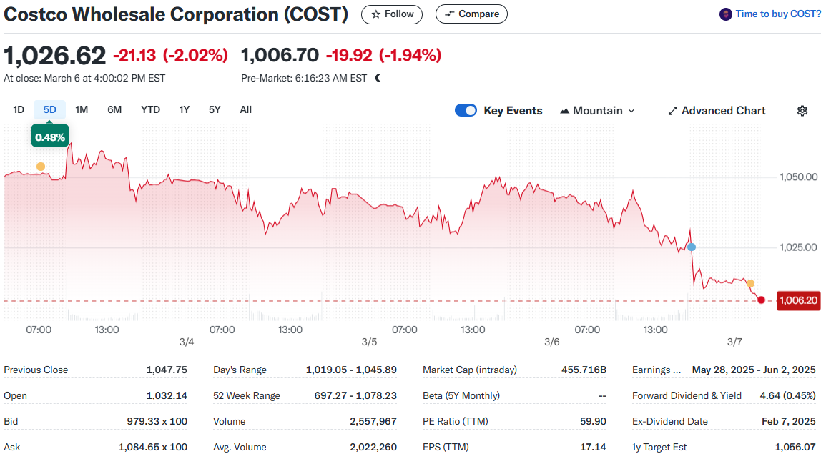This screenshot has height=459, width=831.
Task: Click the Costco Wholesale Corporation (COST) title
Action: [176, 14]
